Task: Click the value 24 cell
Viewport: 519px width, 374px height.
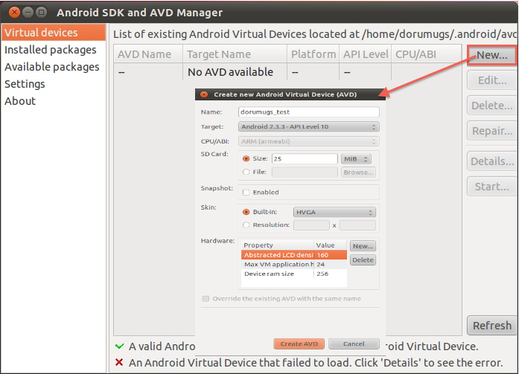Action: [x=331, y=264]
